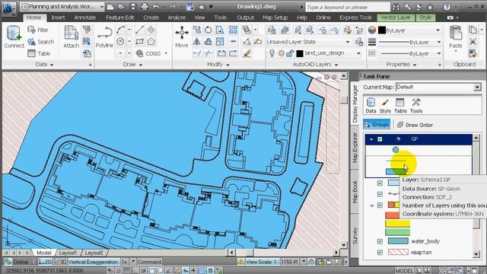487x274 pixels.
Task: Uncheck the квартал layer checkbox
Action: 380,252
